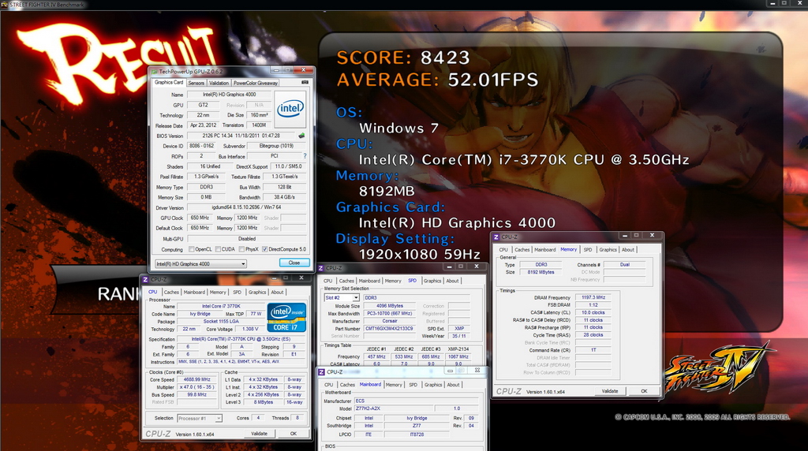Click the CPU-Z icon in Memory window title
The image size is (808, 451).
496,237
